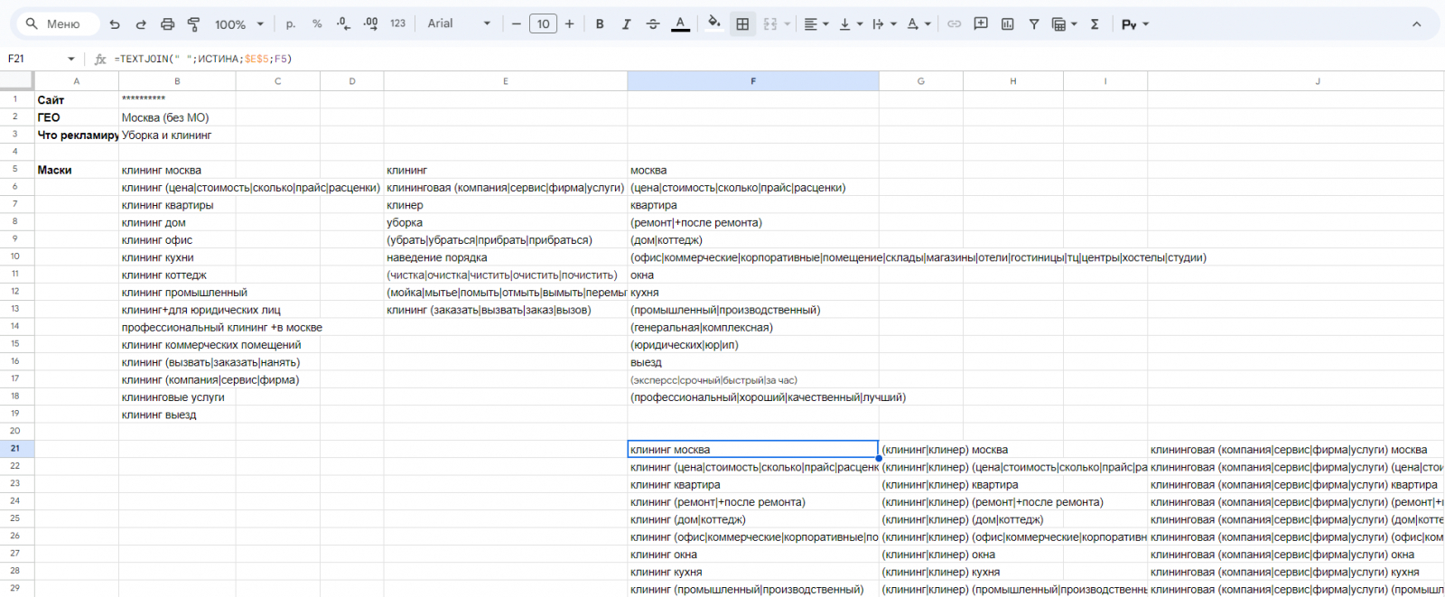Click the create filter funnel icon
Viewport: 1445px width, 597px height.
click(x=1033, y=24)
